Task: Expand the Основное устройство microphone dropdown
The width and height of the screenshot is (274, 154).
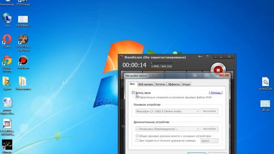Action: (x=167, y=111)
